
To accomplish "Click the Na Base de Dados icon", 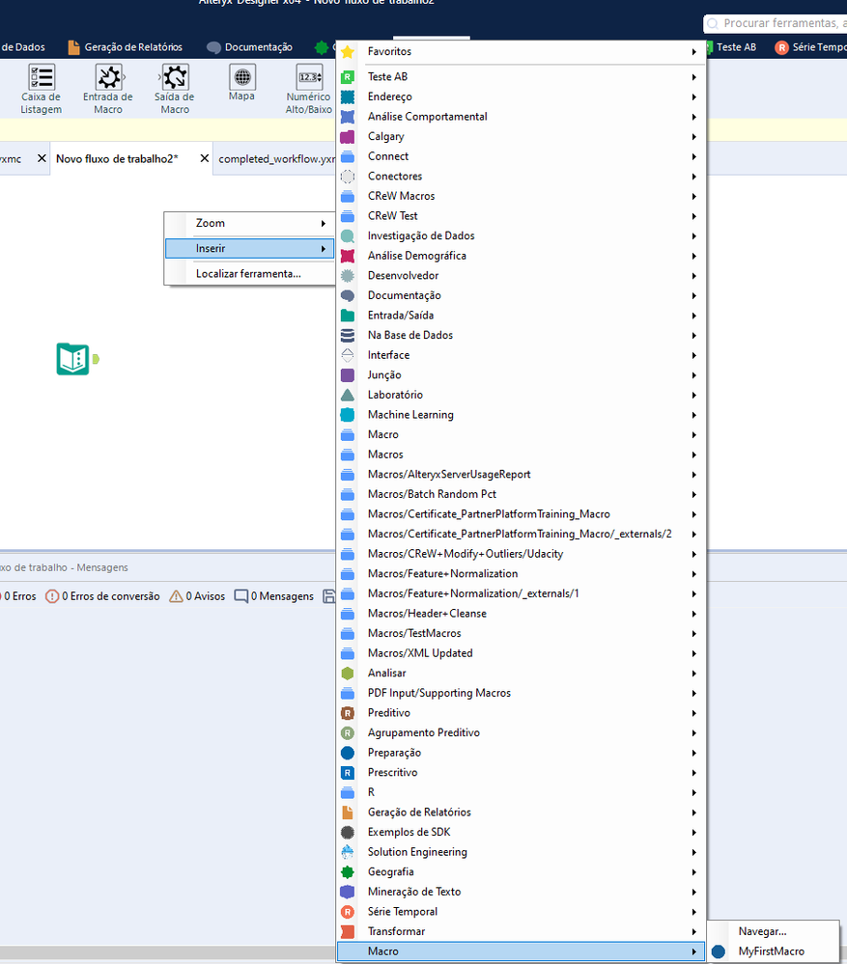I will pos(348,335).
